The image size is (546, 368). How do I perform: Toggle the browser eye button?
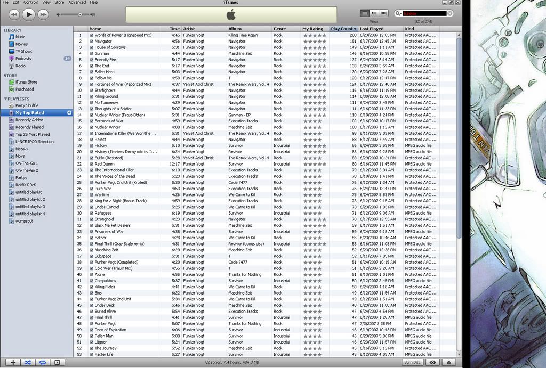point(432,363)
